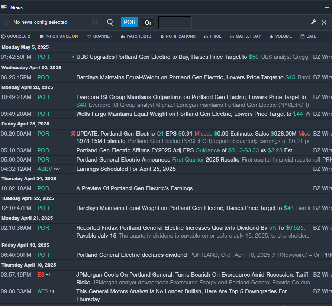Image resolution: width=332 pixels, height=306 pixels.
Task: Toggle the Or search operator
Action: click(148, 22)
